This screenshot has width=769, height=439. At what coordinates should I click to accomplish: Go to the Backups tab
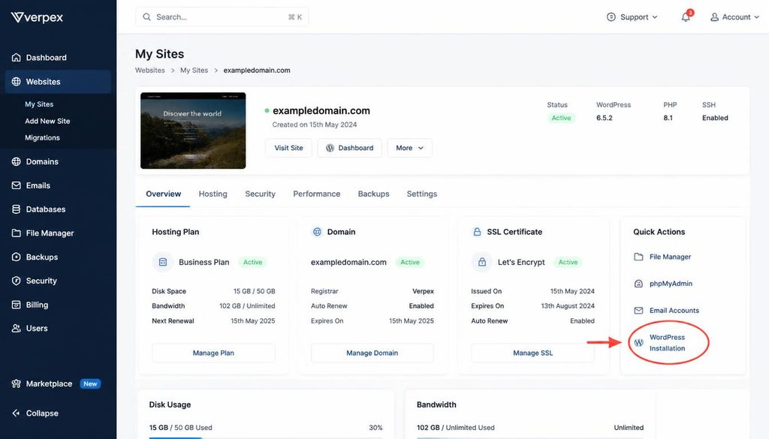click(x=374, y=194)
